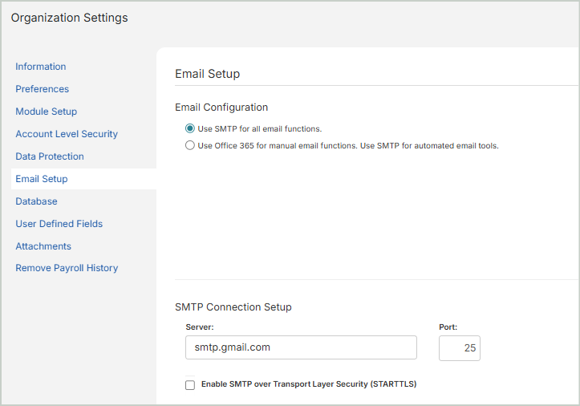The height and width of the screenshot is (406, 580).
Task: Navigate to Database settings
Action: click(36, 201)
